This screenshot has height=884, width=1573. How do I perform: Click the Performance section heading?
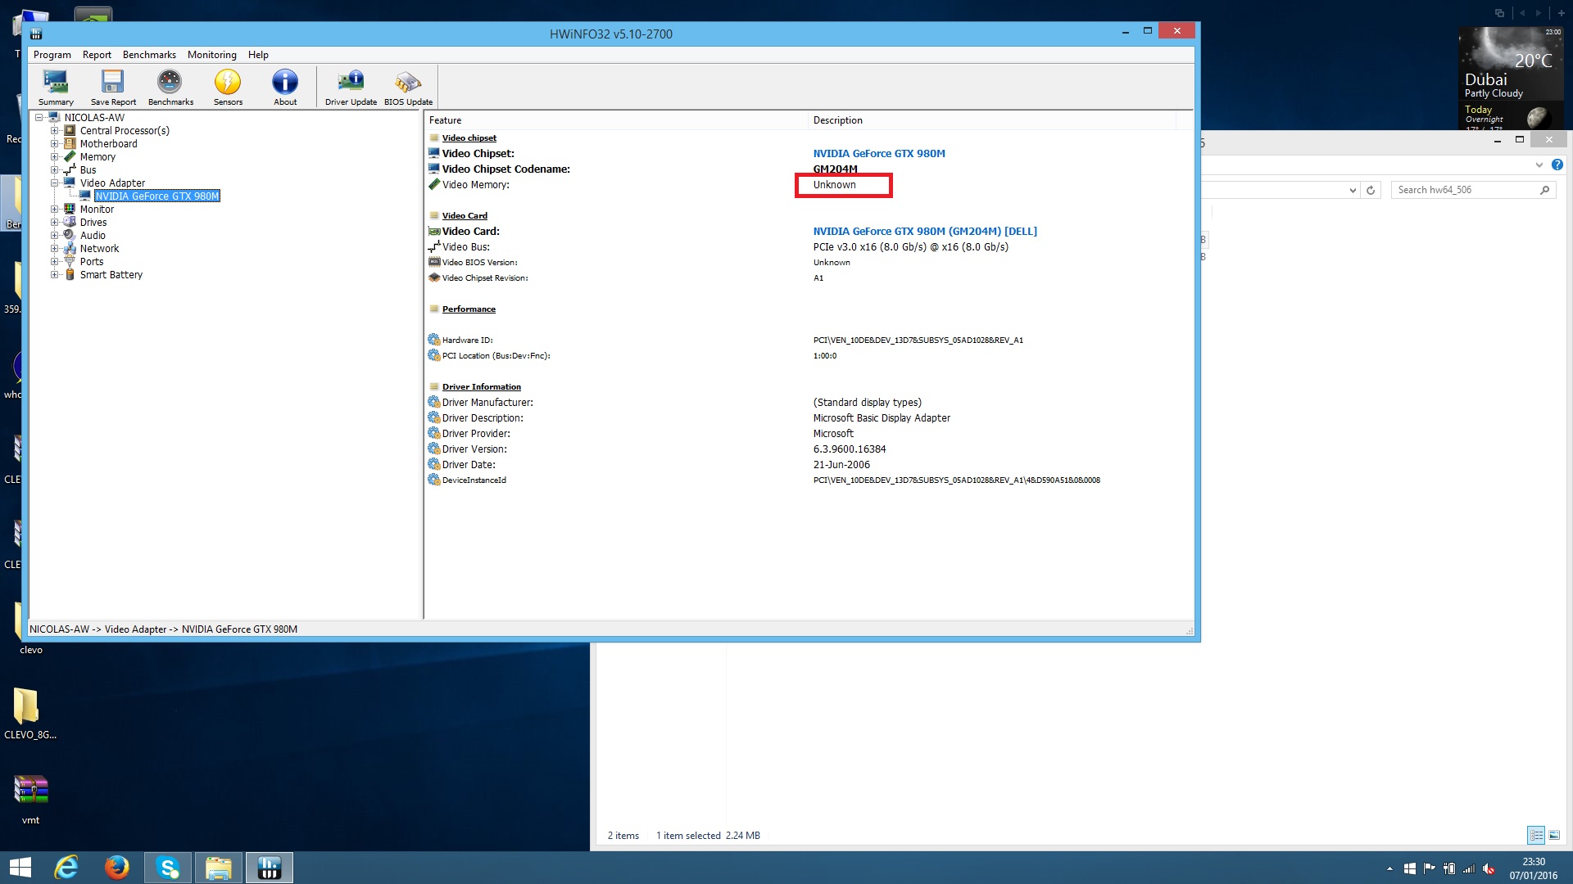[x=469, y=309]
